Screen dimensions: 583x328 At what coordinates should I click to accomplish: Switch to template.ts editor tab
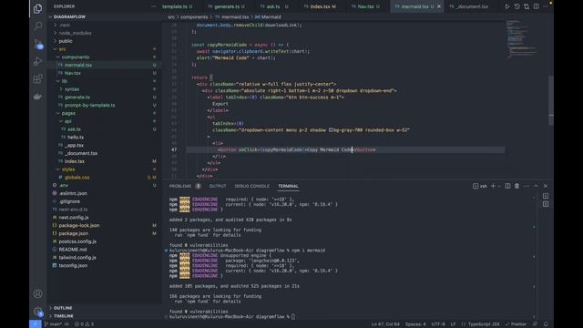(177, 6)
